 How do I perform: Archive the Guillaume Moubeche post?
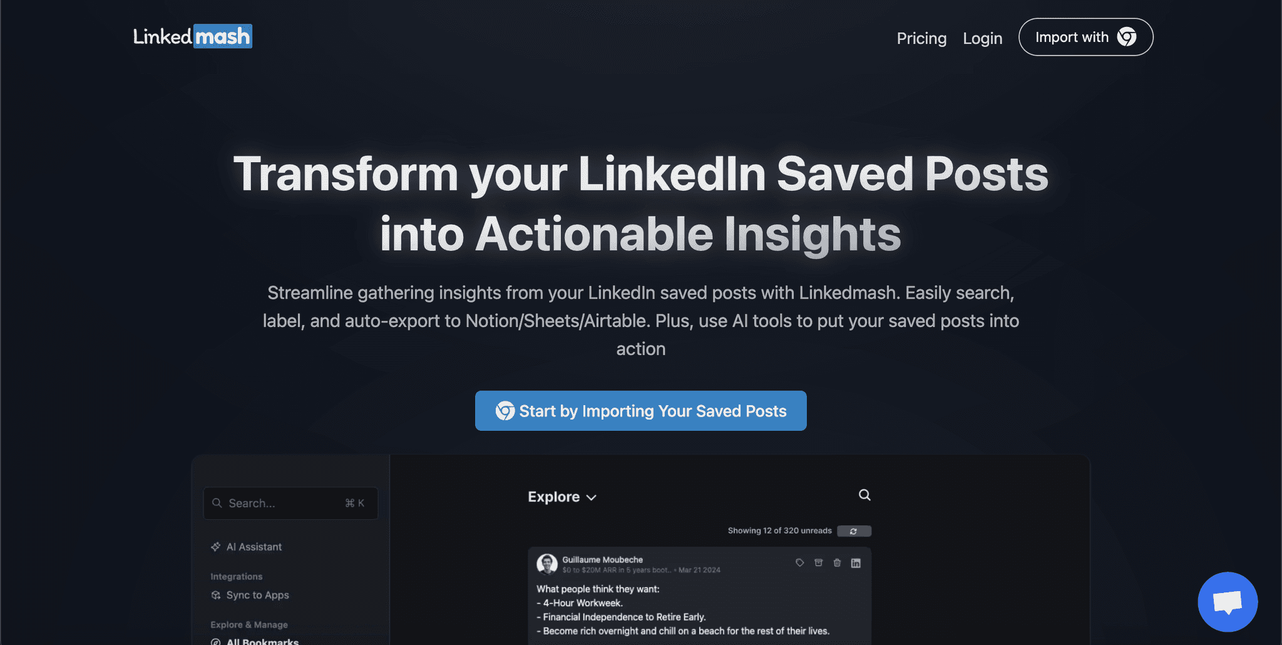tap(818, 563)
